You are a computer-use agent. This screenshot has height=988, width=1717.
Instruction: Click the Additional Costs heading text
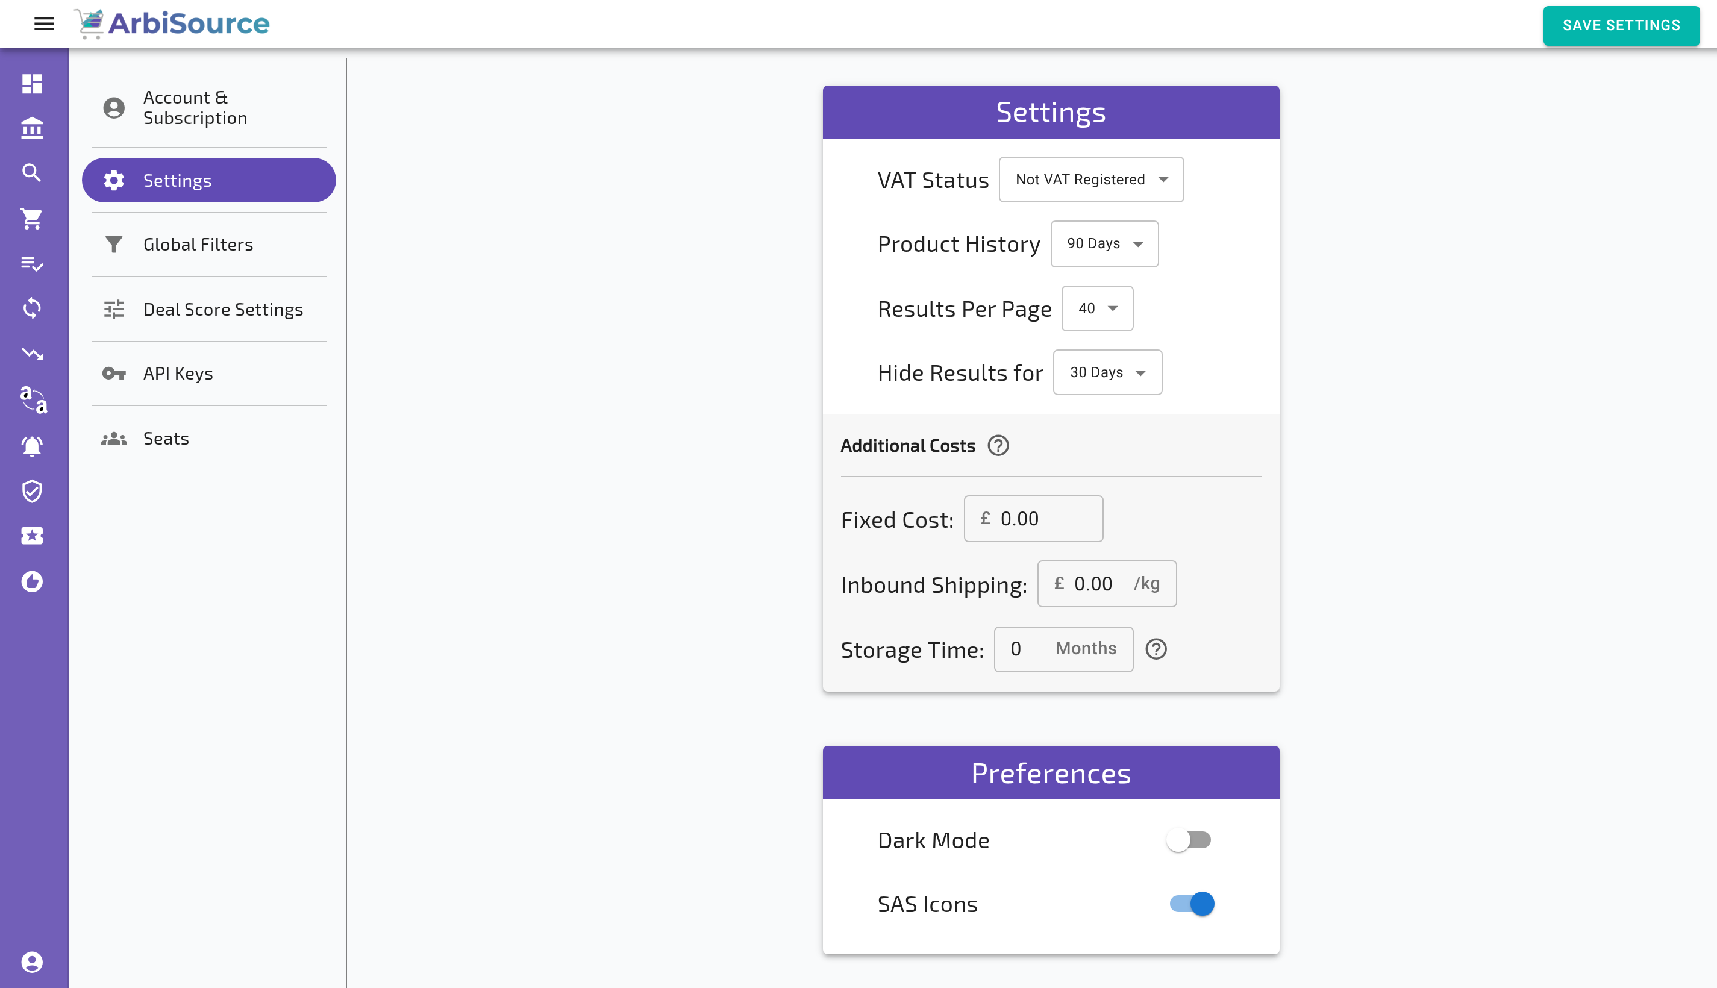[x=907, y=446]
